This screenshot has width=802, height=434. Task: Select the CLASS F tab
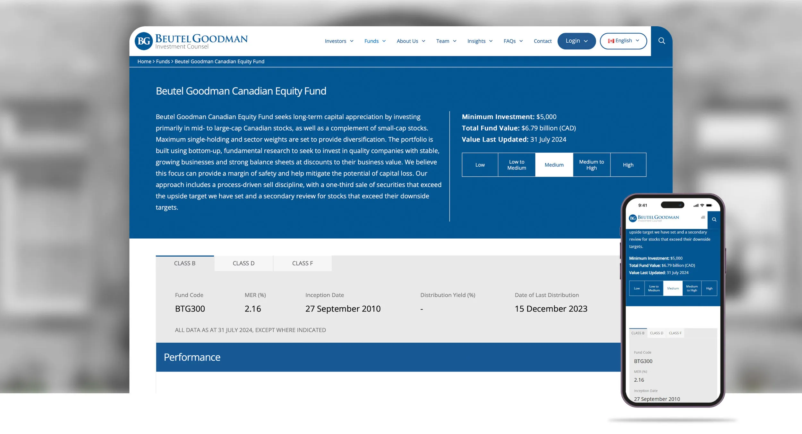point(302,263)
